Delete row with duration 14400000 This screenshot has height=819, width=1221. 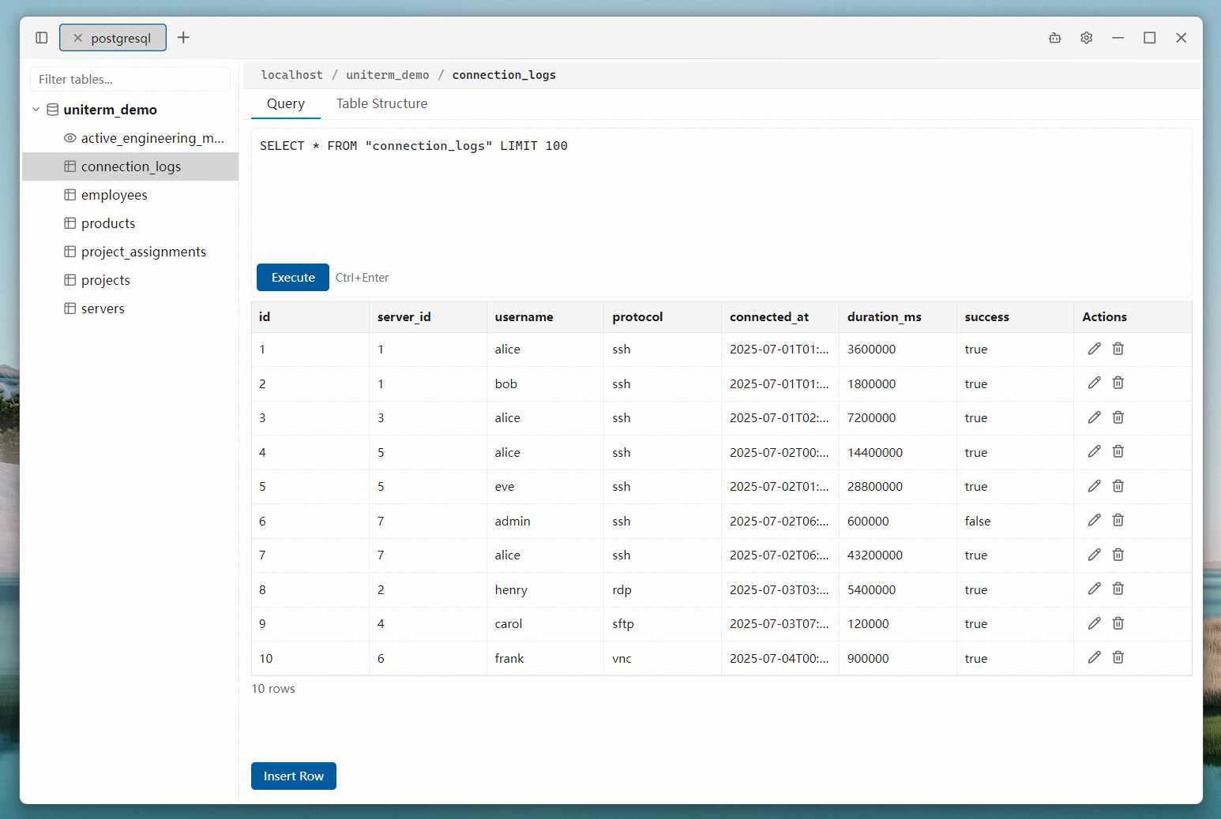1118,451
